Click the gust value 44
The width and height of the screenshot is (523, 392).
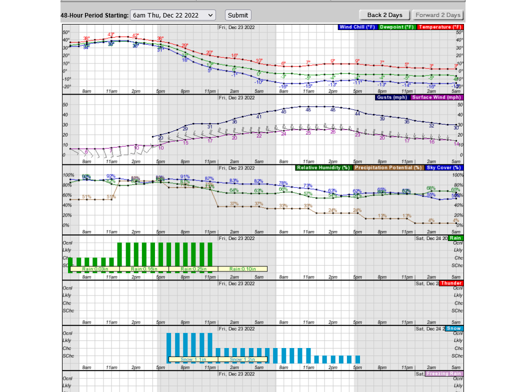[357, 114]
